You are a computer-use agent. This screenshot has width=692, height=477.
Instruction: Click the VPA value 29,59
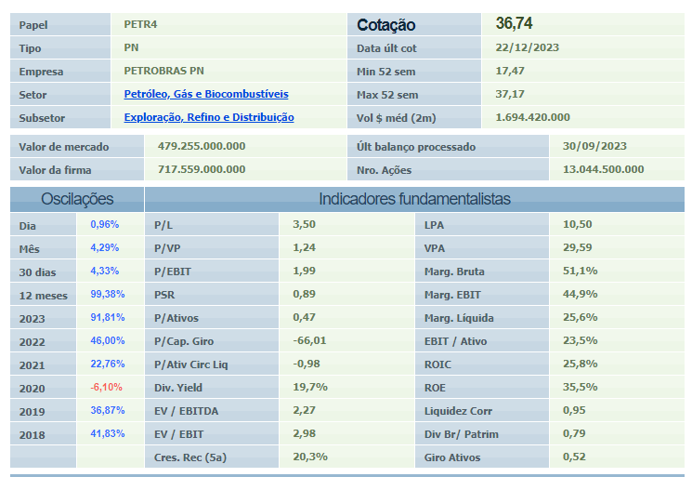[577, 247]
